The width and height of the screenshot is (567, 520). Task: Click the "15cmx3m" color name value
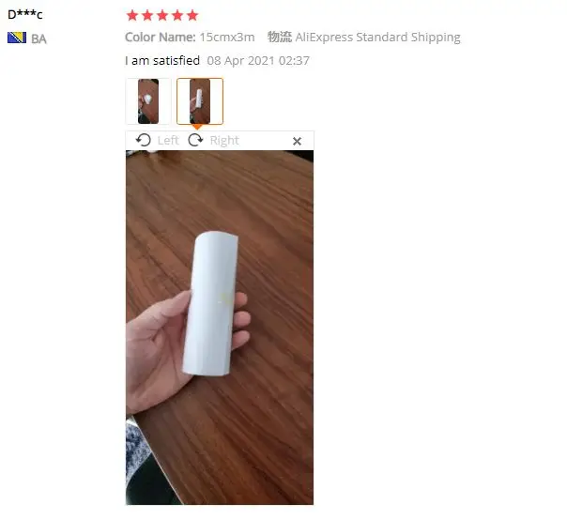coord(227,37)
